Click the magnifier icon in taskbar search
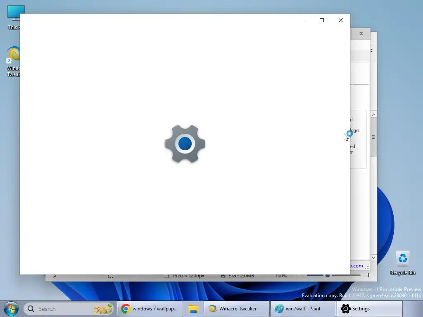Image resolution: width=423 pixels, height=317 pixels. click(31, 309)
